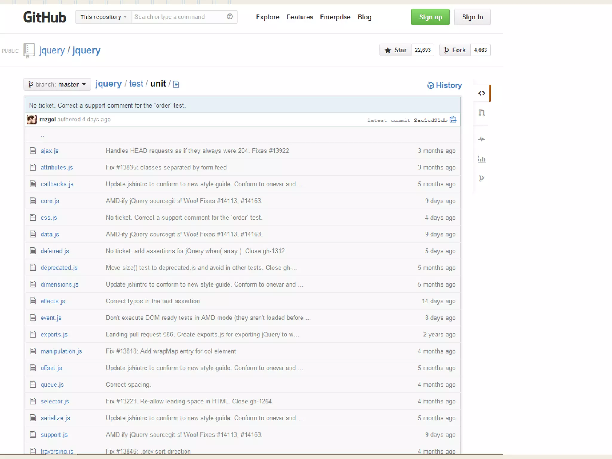Viewport: 612px width, 459px height.
Task: Open the Explore menu item
Action: pos(267,17)
